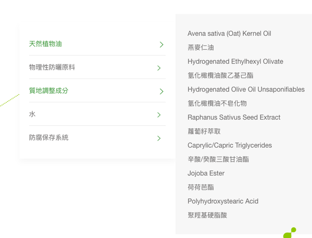Image resolution: width=312 pixels, height=238 pixels.
Task: Click the Avena sativa (Oat) Kernel Oil text
Action: click(229, 33)
